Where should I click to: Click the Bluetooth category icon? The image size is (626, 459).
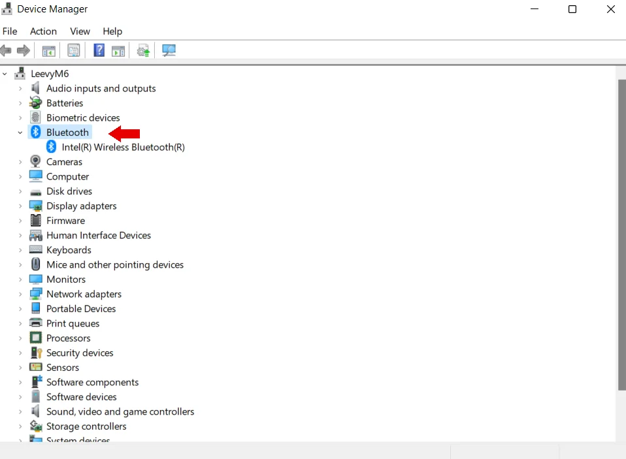pyautogui.click(x=35, y=132)
